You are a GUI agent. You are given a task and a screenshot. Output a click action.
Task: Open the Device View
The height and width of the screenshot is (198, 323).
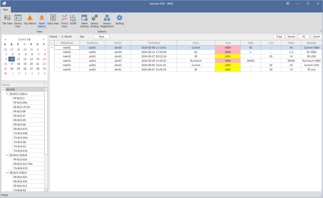(x=18, y=21)
